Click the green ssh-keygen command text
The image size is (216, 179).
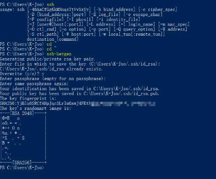[59, 54]
